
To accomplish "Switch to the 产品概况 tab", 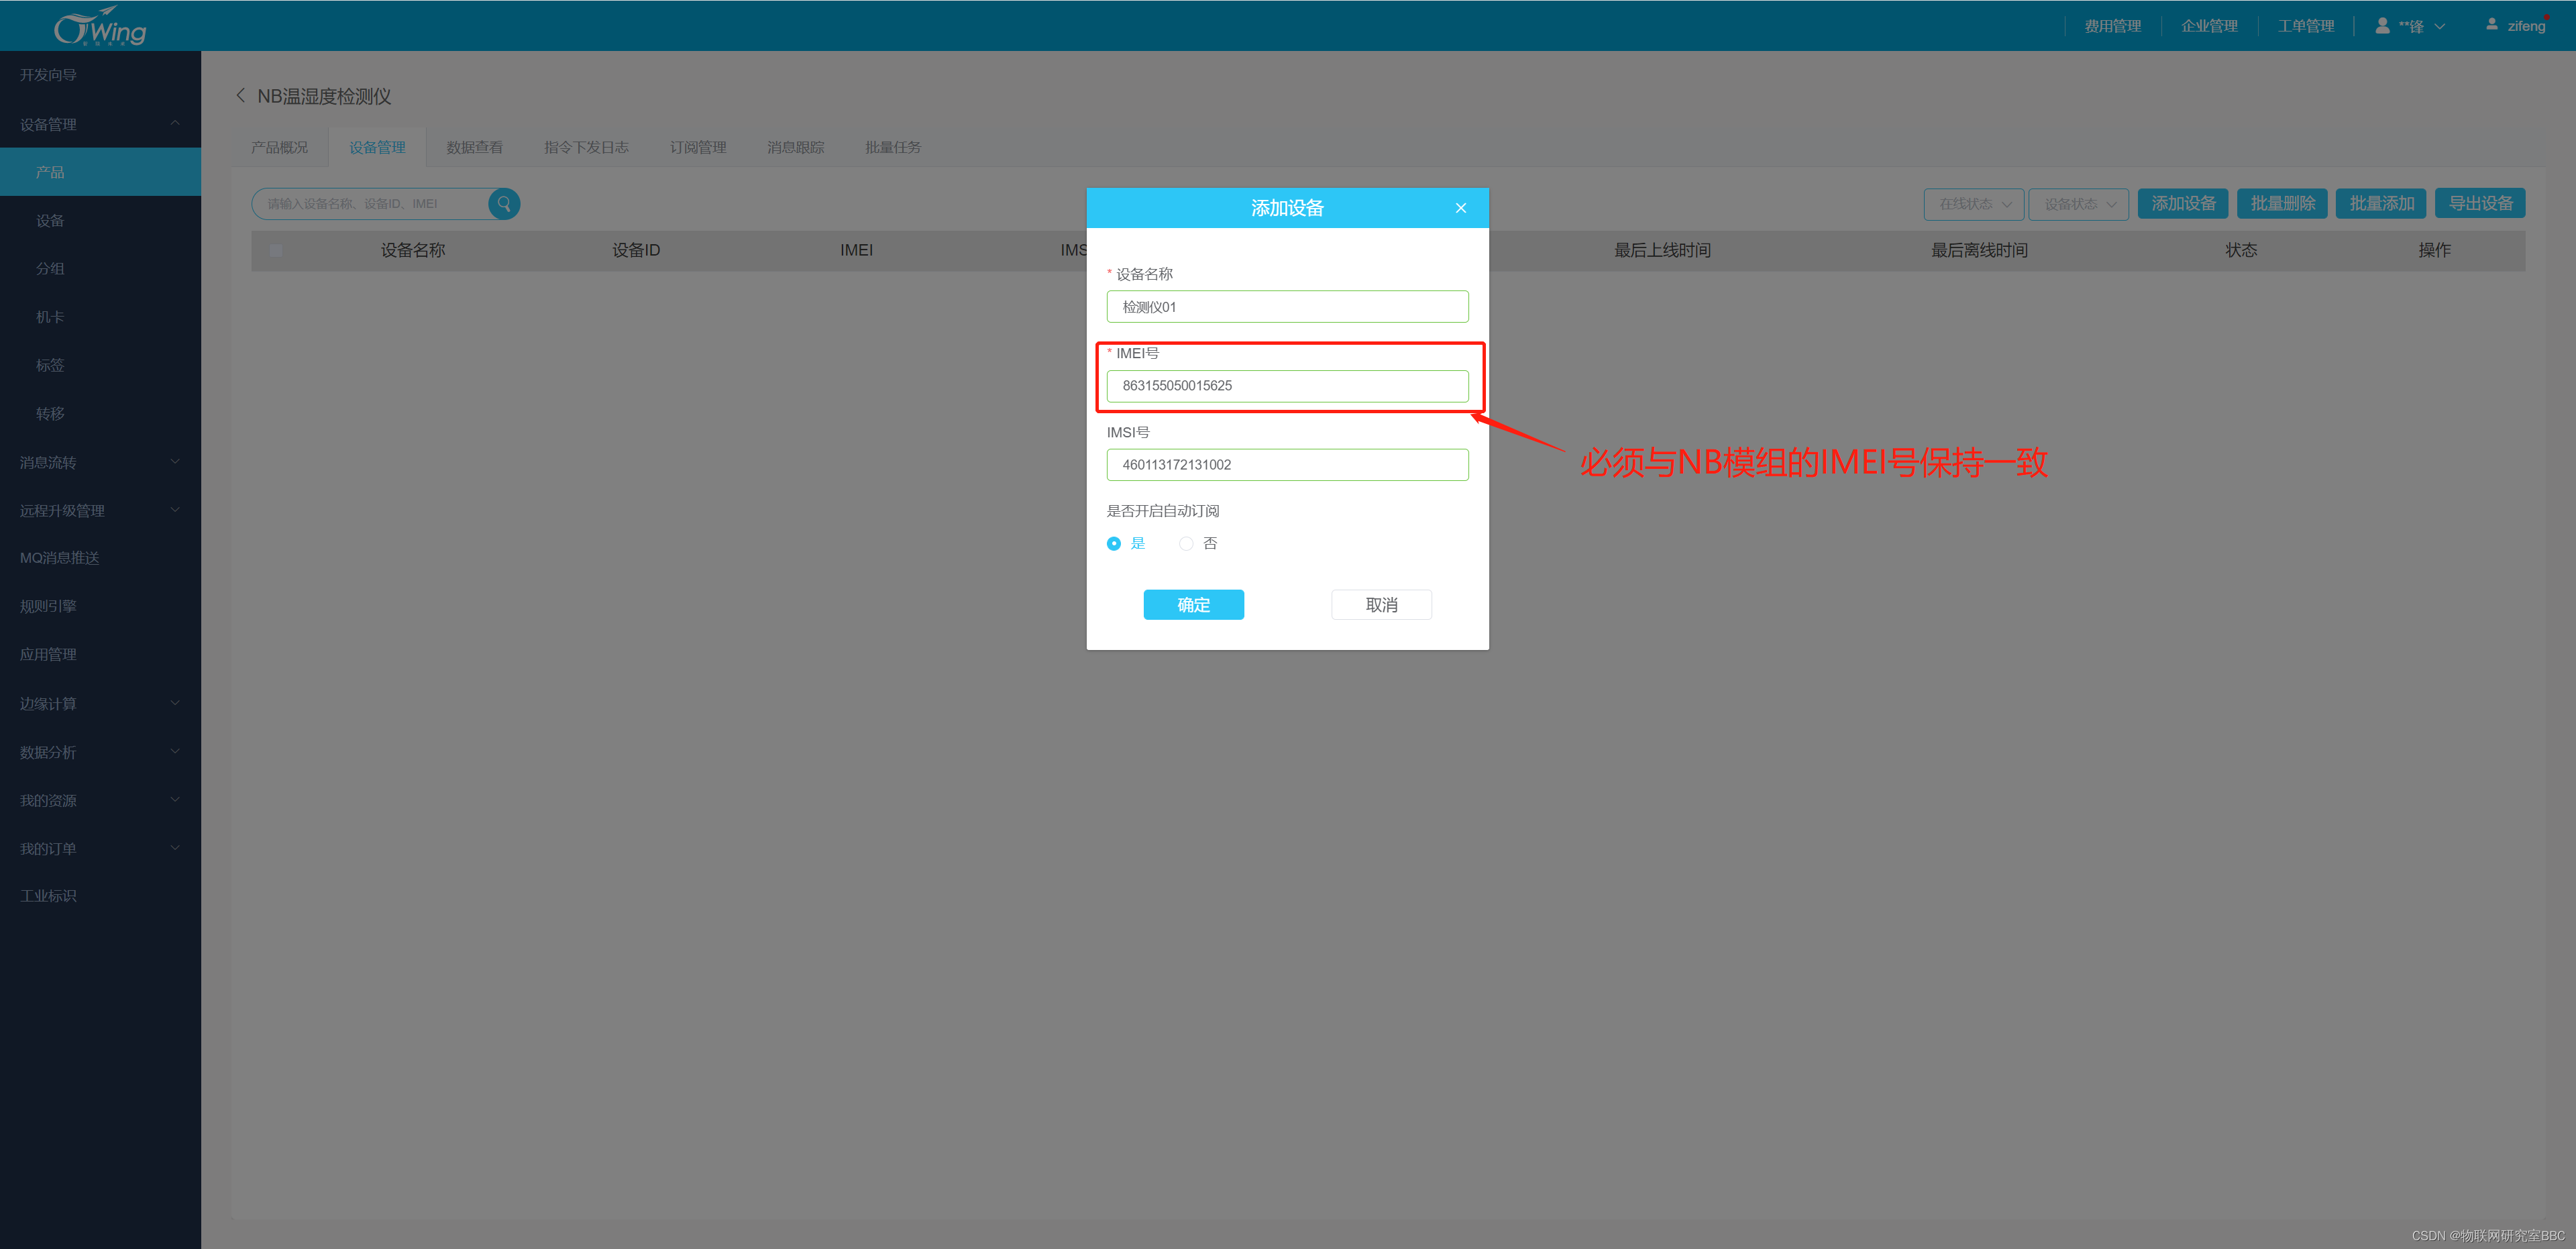I will (280, 147).
